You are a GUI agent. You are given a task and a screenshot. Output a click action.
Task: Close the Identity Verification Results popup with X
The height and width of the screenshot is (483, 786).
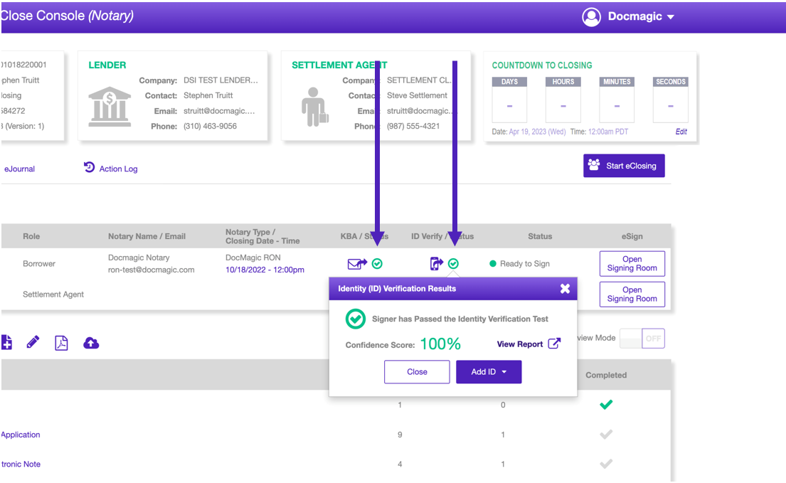tap(565, 289)
